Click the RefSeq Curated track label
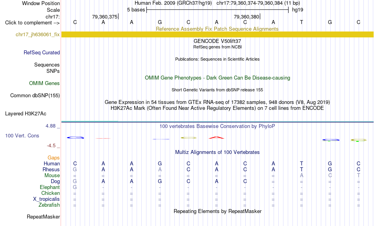This screenshot has width=374, height=226. (42, 52)
